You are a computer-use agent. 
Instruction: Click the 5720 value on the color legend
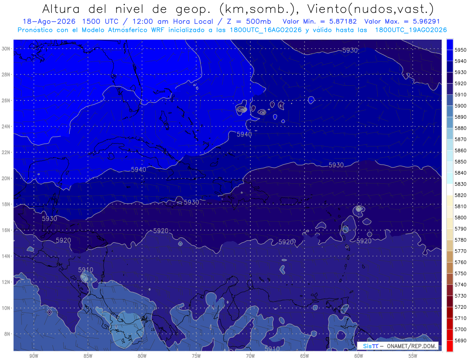(461, 307)
